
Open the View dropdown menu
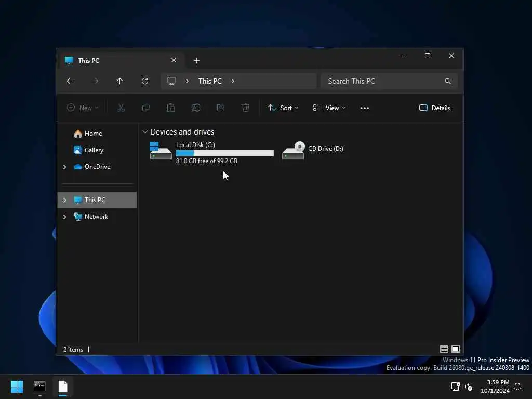click(x=329, y=108)
